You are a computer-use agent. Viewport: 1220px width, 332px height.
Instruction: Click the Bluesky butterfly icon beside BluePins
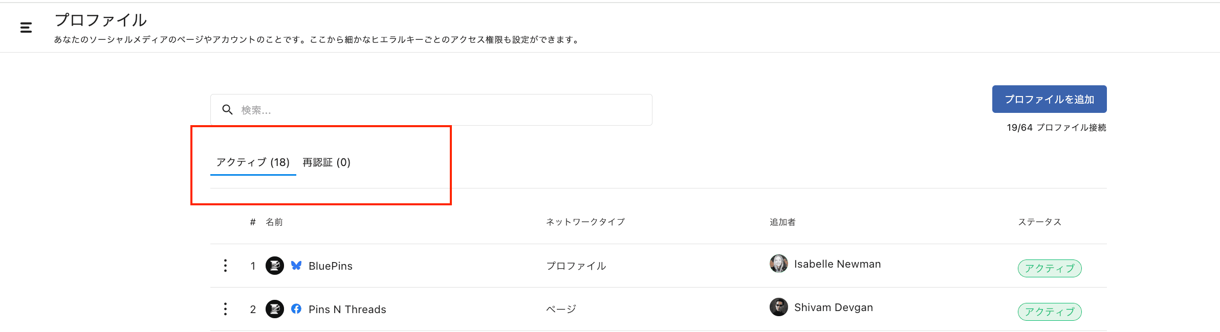pos(296,266)
